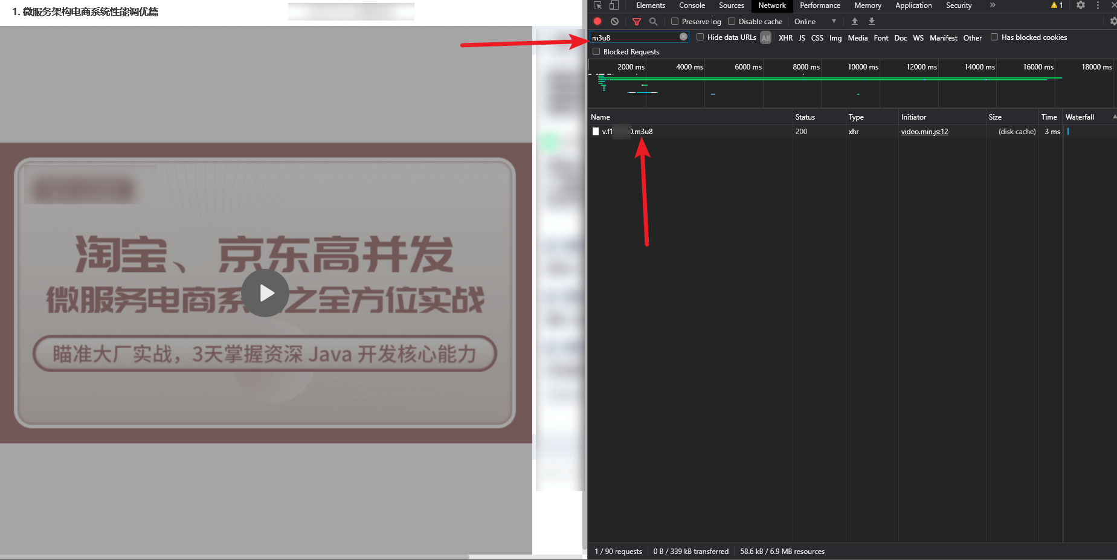Open the Online throttling dropdown
1117x560 pixels.
coord(815,21)
